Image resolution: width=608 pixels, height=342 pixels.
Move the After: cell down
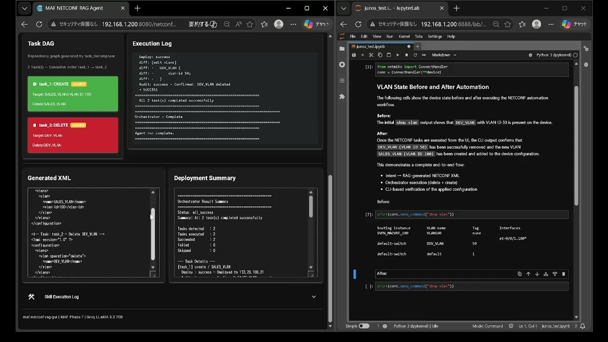[537, 274]
